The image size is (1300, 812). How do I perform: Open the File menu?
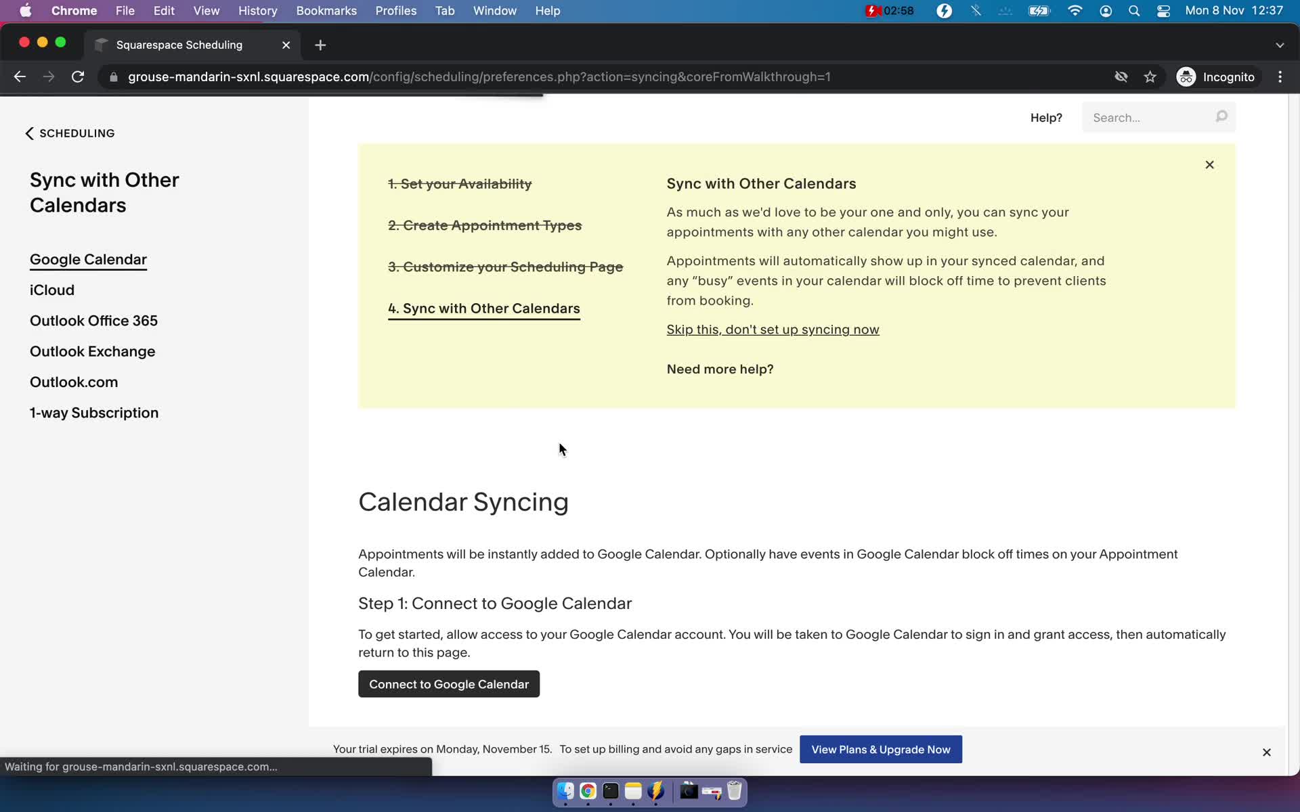[x=125, y=11]
